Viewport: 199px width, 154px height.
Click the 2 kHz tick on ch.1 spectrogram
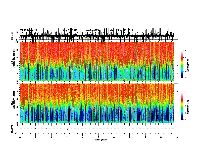(x=17, y=73)
